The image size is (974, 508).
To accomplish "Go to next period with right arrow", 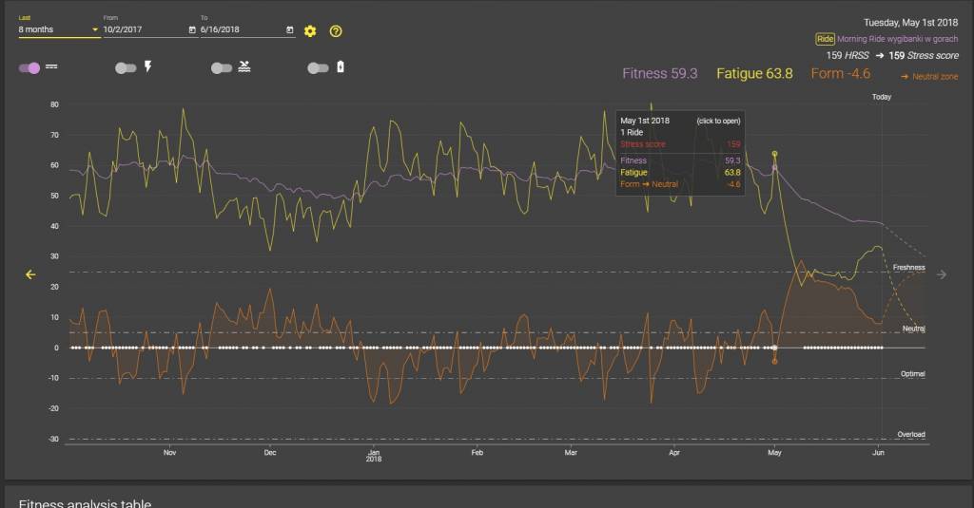I will 942,274.
